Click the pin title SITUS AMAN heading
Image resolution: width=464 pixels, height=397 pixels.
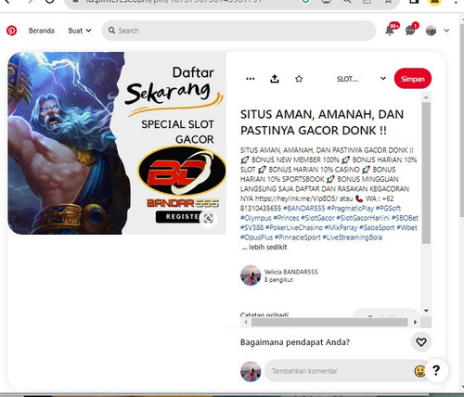click(322, 122)
